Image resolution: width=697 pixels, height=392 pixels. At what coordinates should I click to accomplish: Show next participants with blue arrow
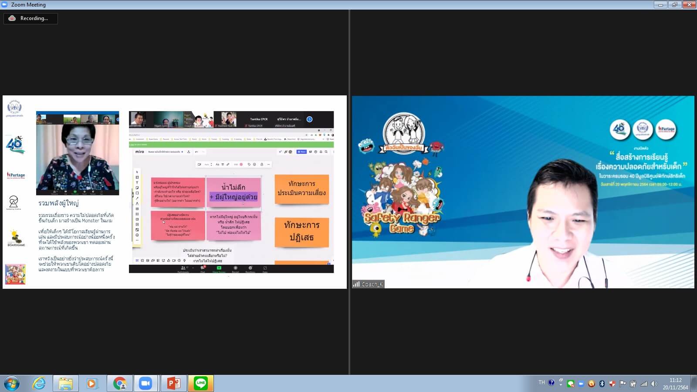pos(309,119)
